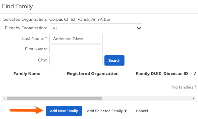Focus the Last Name input field
Viewport: 198px width, 119px height.
pos(76,39)
